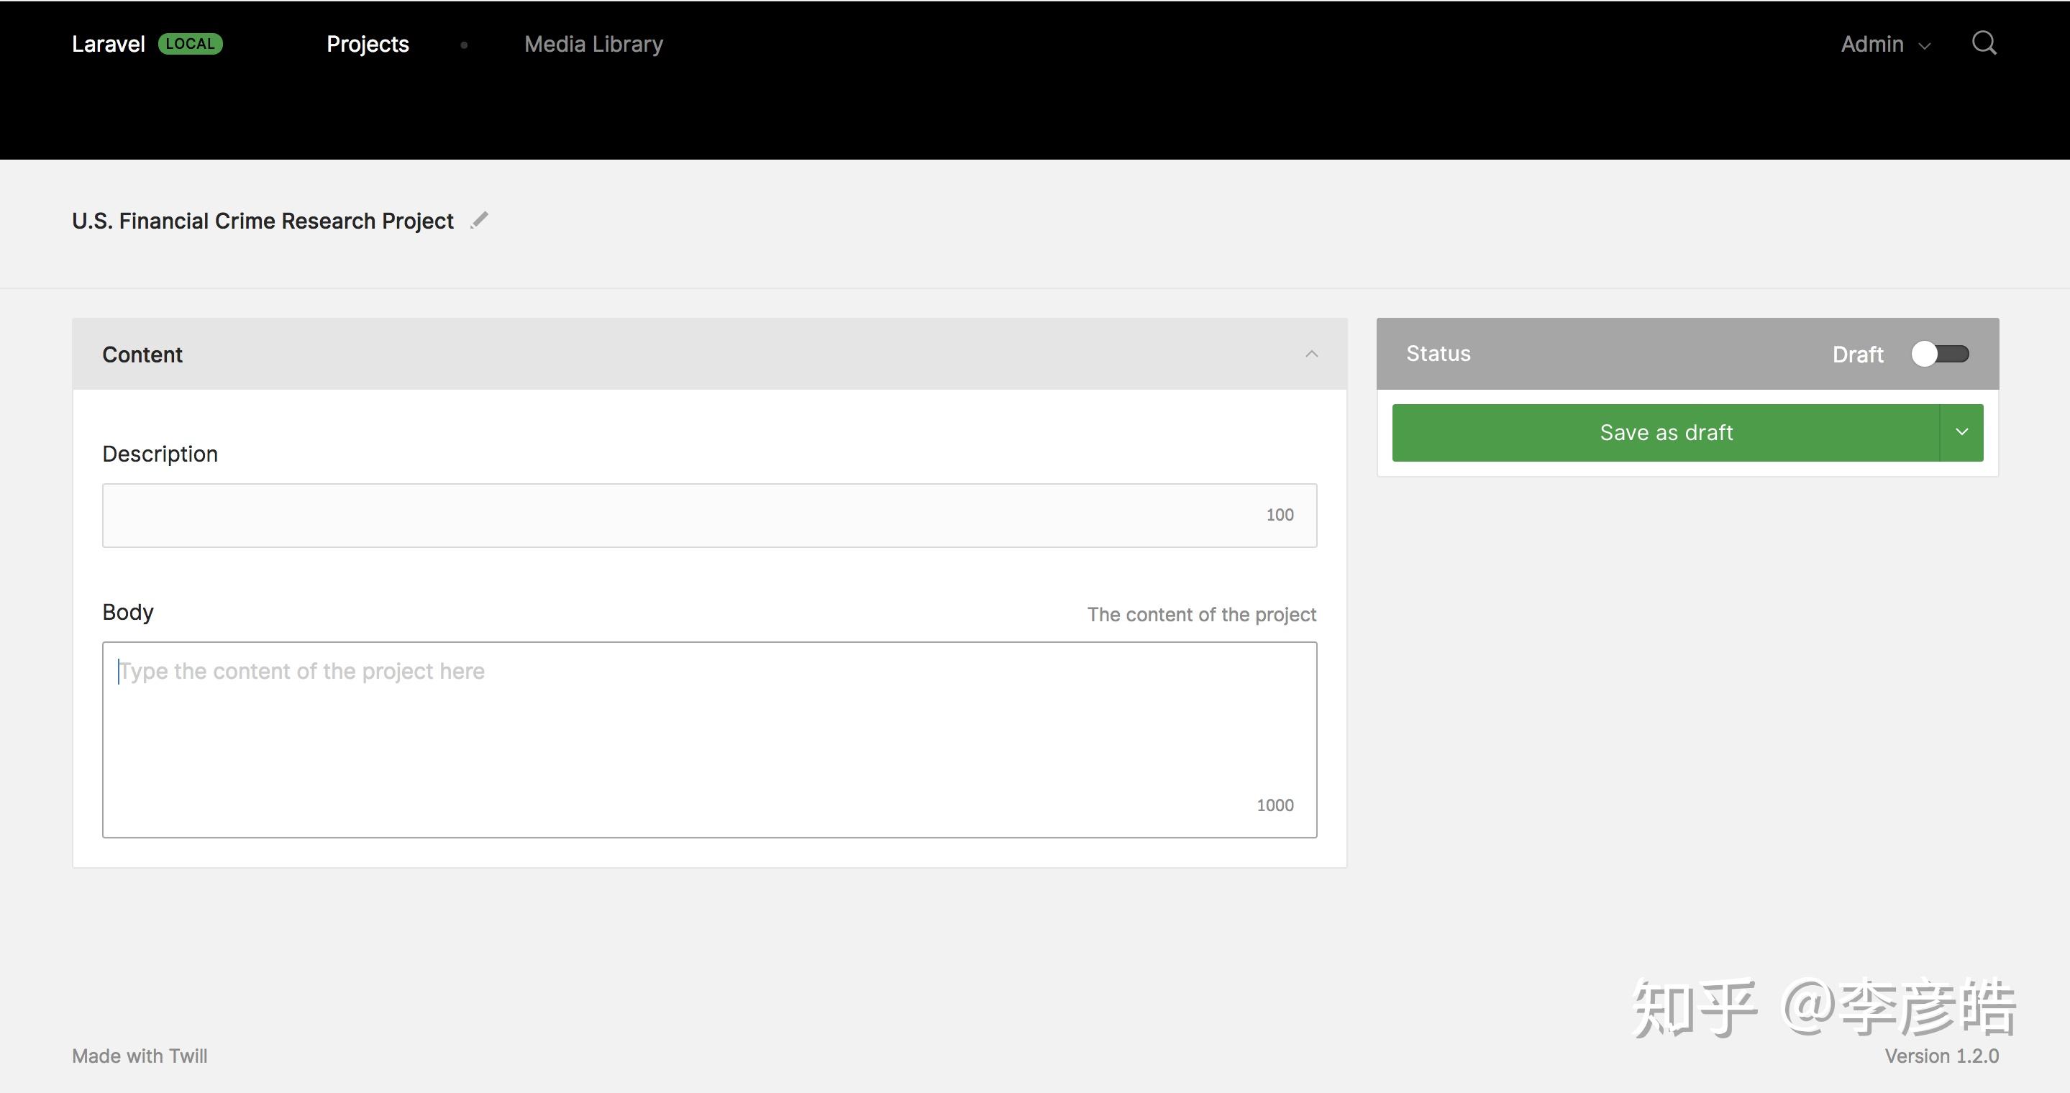Click the Content panel header label

(142, 355)
